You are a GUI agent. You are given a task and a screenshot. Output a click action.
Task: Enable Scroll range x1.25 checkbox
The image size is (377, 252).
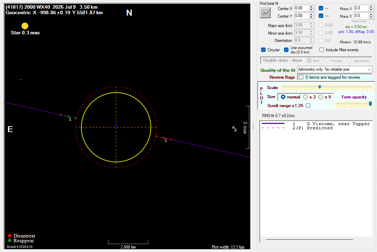pos(308,105)
